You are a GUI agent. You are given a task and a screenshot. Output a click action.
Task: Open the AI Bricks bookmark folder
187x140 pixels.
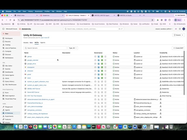coord(21,24)
